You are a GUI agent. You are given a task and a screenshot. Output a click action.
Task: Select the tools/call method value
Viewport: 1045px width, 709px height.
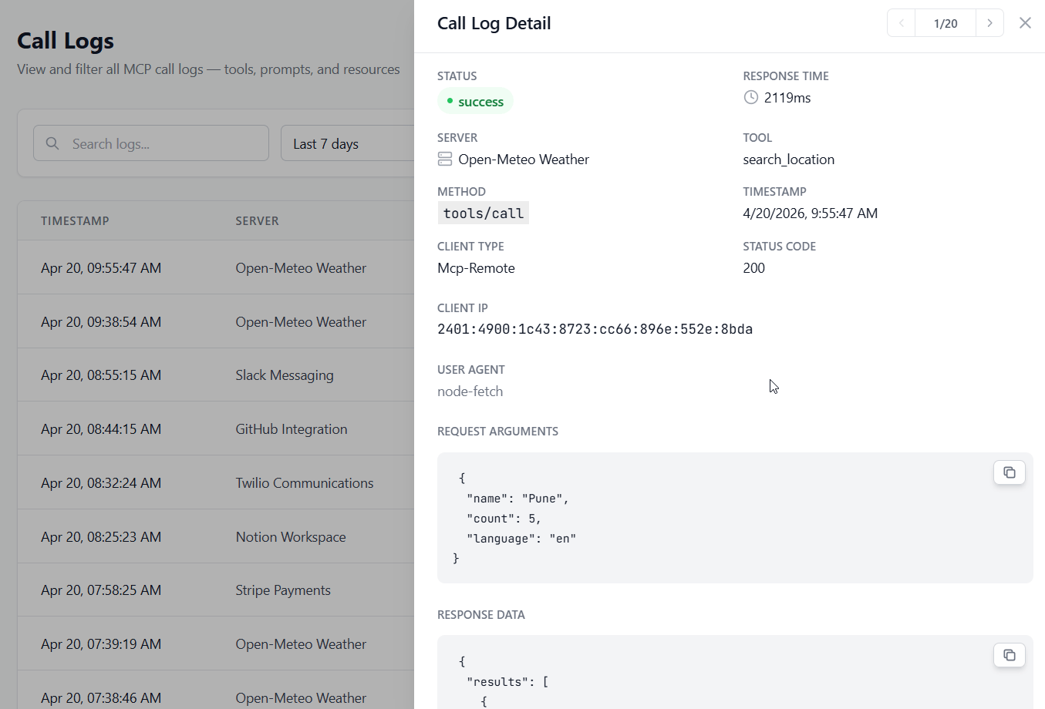(484, 213)
